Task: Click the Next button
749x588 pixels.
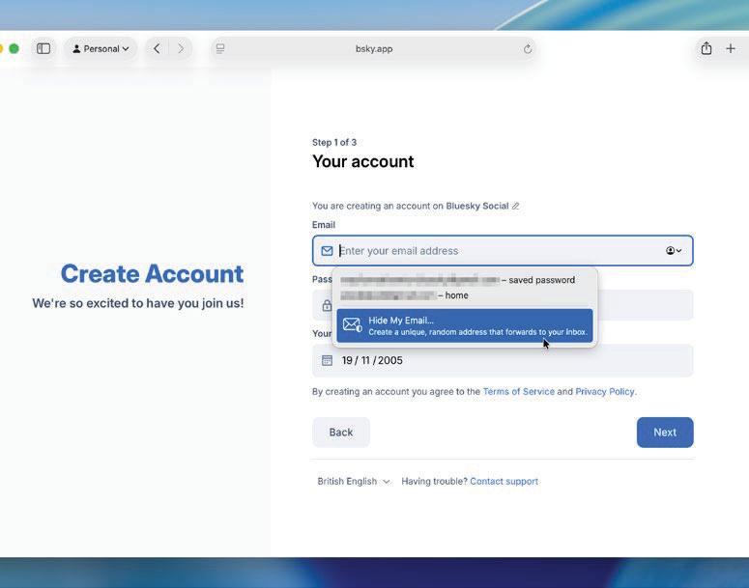Action: 665,433
